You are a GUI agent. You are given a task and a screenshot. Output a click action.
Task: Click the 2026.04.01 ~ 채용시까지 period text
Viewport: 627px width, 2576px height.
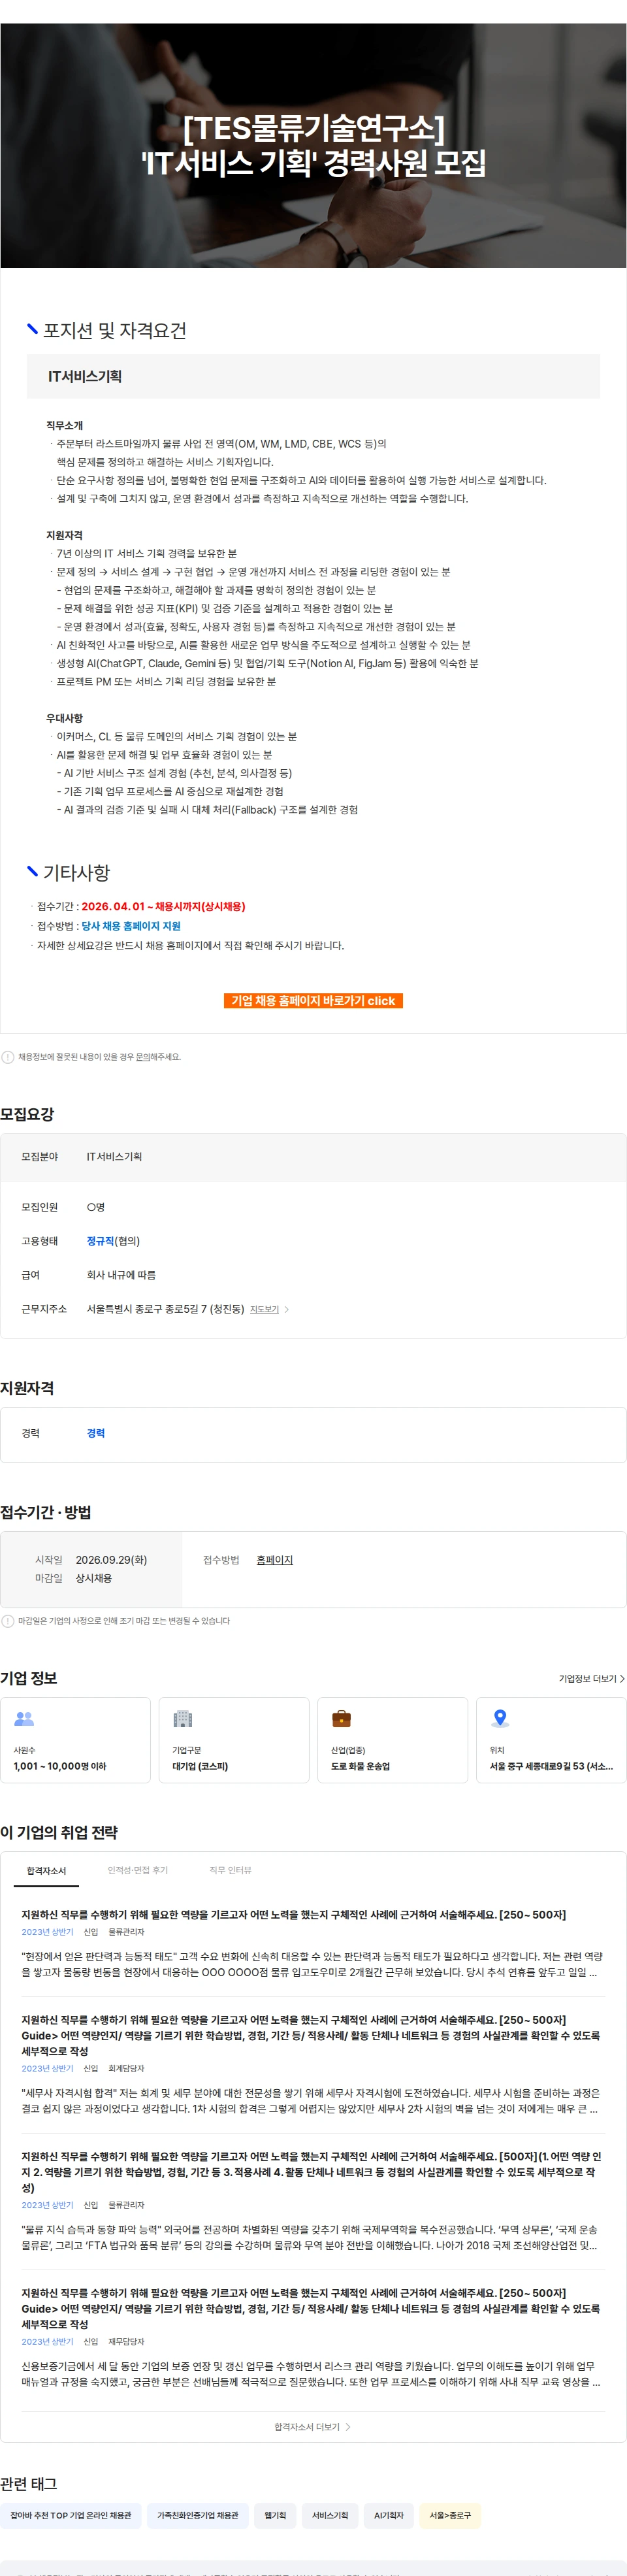point(163,906)
